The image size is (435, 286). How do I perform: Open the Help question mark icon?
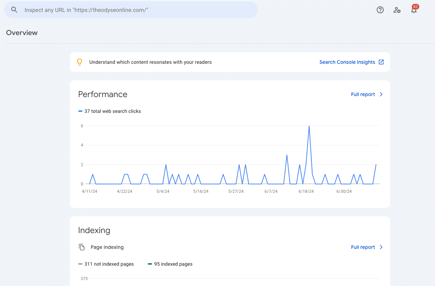tap(380, 10)
